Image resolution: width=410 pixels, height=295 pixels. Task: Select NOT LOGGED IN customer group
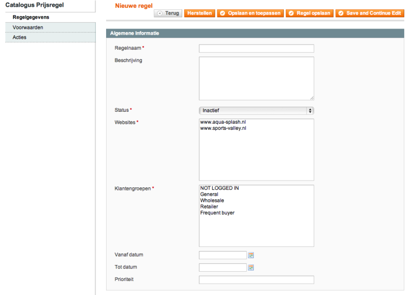point(219,188)
